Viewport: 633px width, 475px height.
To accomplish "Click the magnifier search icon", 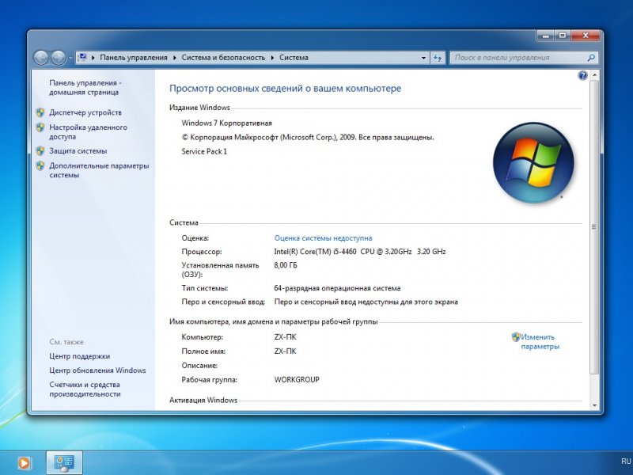I will click(591, 58).
